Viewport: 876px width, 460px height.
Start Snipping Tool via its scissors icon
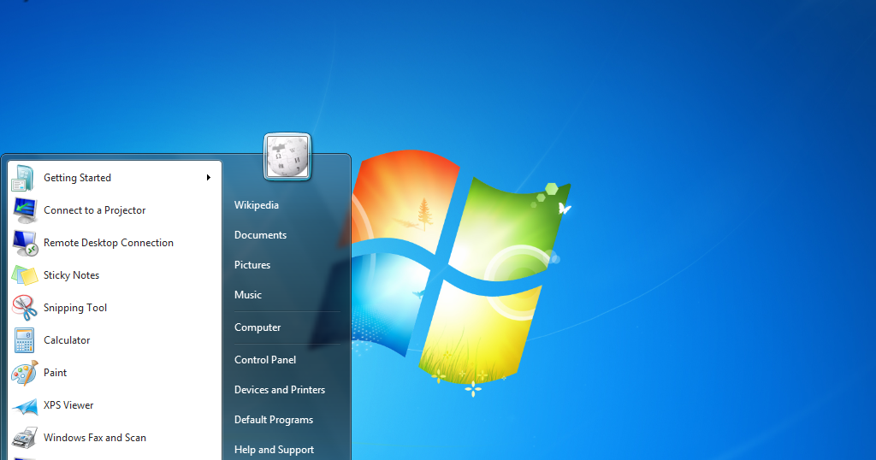point(24,308)
